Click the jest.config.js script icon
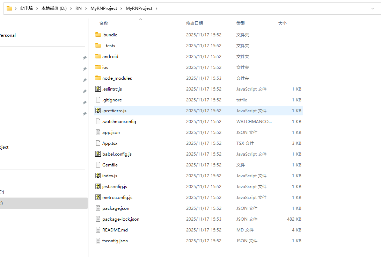 98,186
